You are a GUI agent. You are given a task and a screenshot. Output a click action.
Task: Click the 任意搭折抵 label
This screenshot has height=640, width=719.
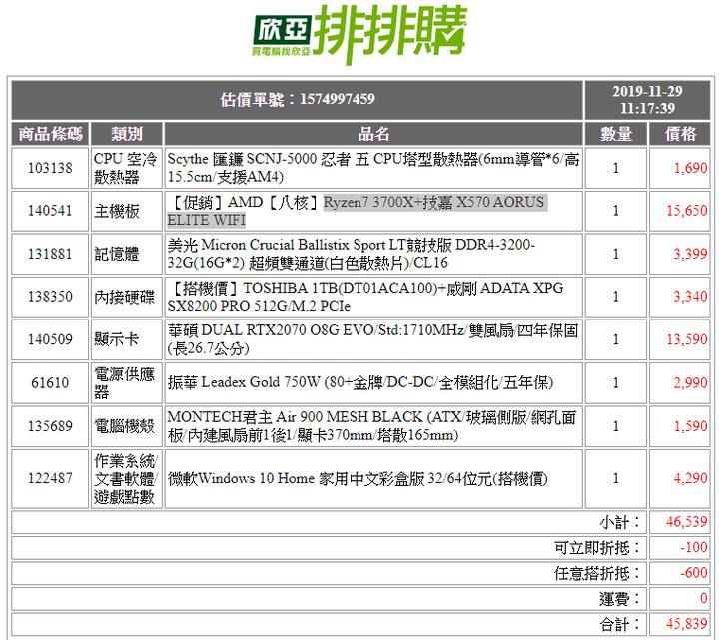597,573
